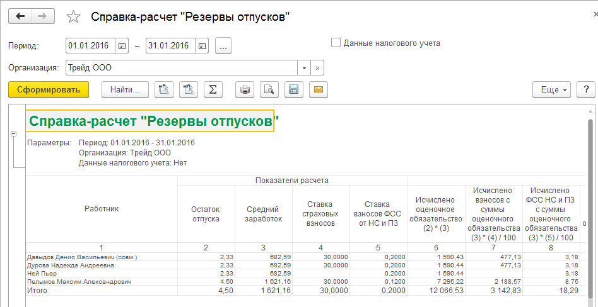
Task: Clear the Организация field with X
Action: 317,68
